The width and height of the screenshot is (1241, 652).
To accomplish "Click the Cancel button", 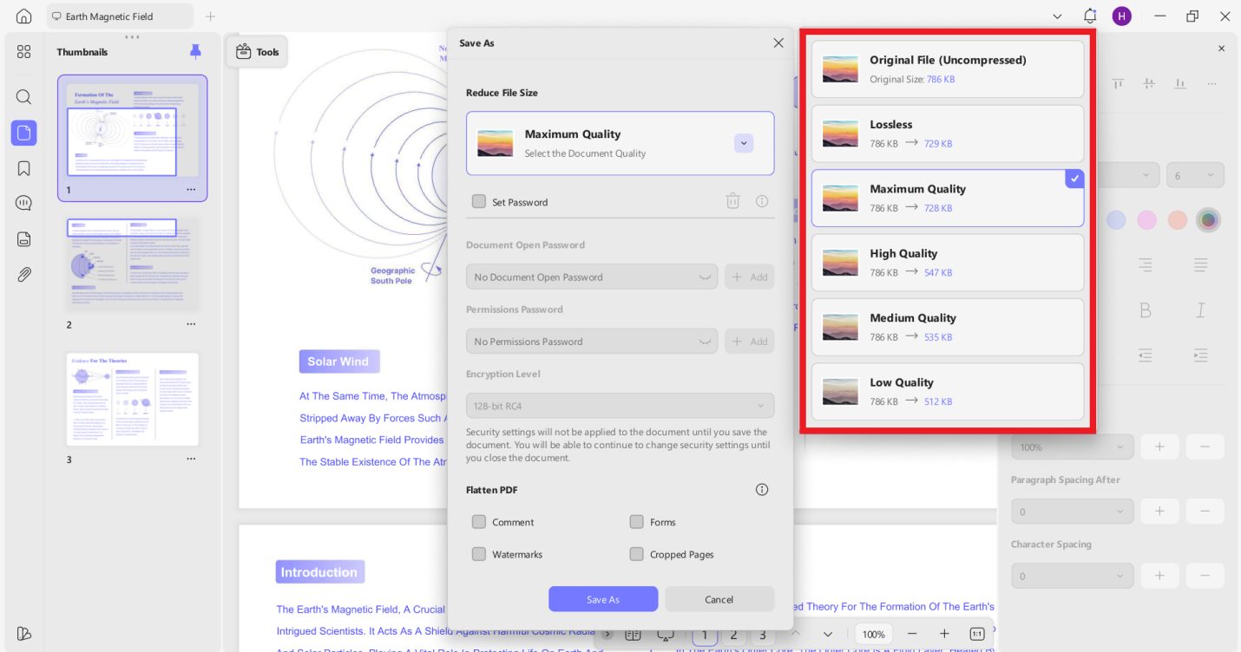I will click(x=719, y=599).
